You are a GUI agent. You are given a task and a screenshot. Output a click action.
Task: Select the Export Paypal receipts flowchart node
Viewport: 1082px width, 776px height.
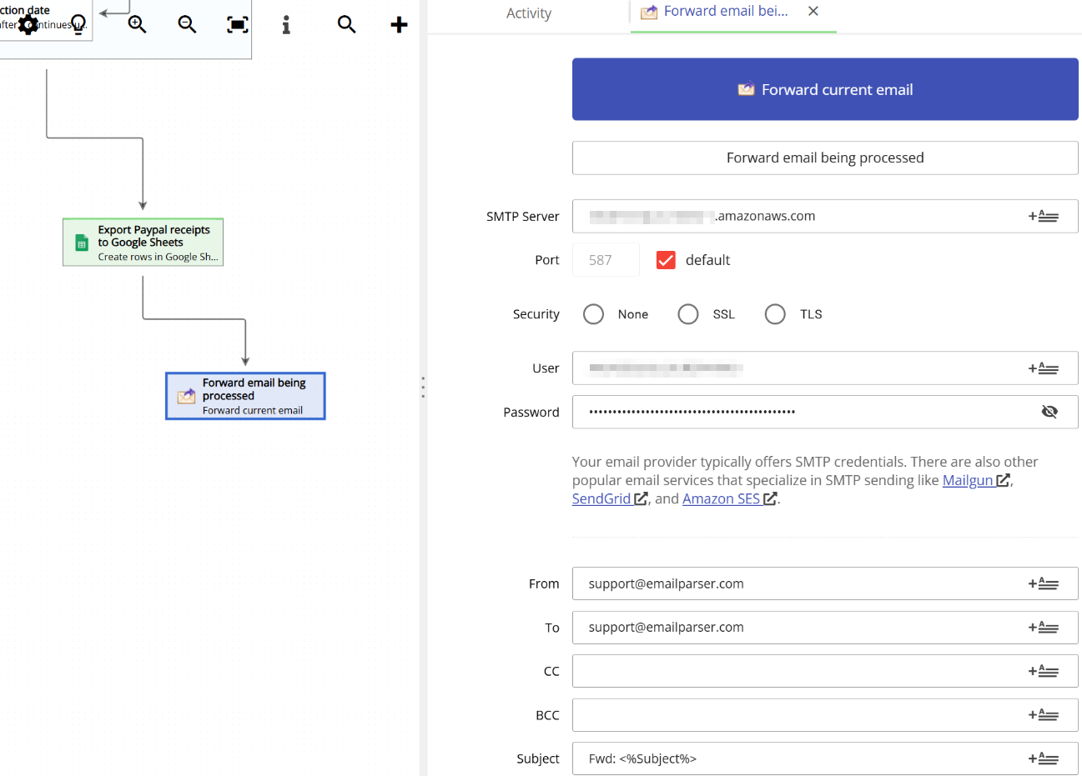coord(142,242)
